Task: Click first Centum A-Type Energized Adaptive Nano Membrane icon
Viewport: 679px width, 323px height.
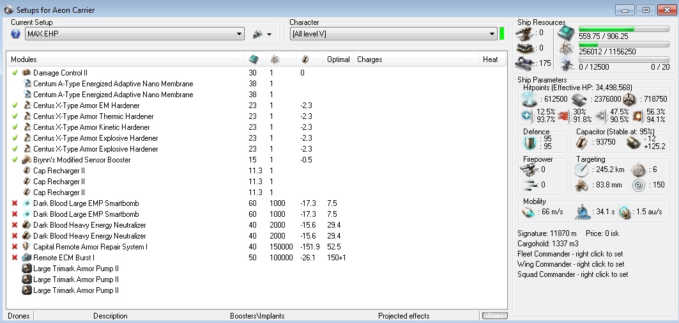Action: coord(26,84)
